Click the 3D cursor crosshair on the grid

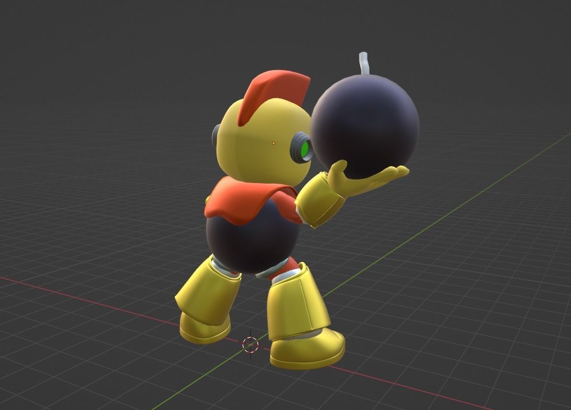click(251, 345)
